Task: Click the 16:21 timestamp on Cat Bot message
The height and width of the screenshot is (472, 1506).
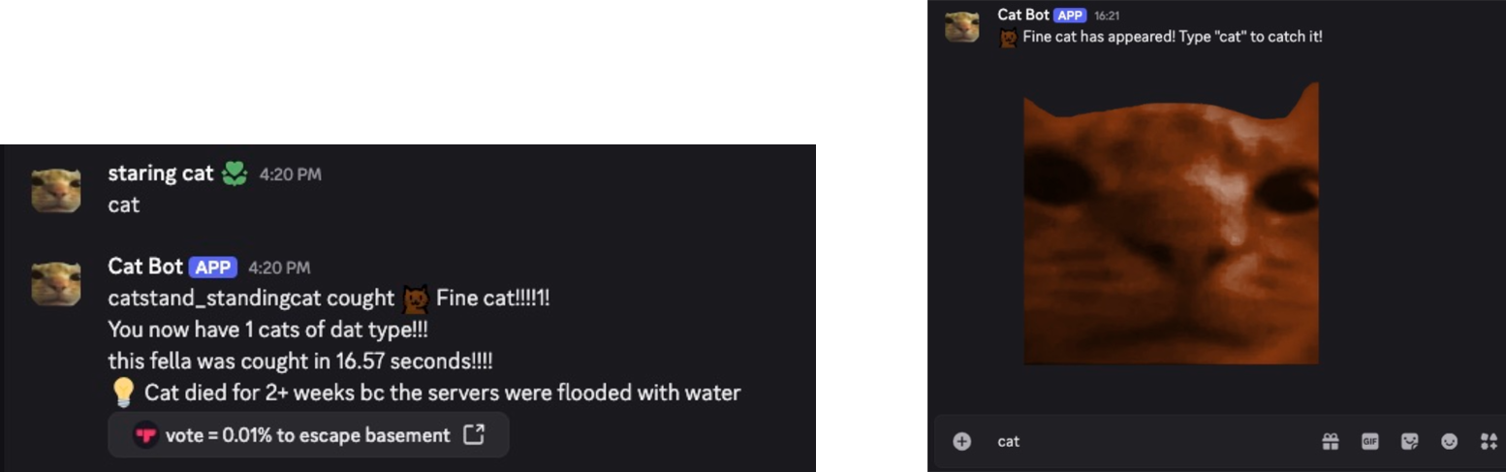Action: pyautogui.click(x=1107, y=16)
